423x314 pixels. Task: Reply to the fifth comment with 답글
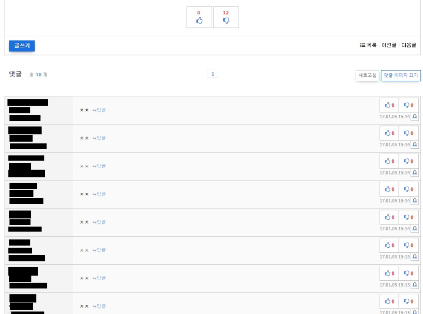(99, 222)
